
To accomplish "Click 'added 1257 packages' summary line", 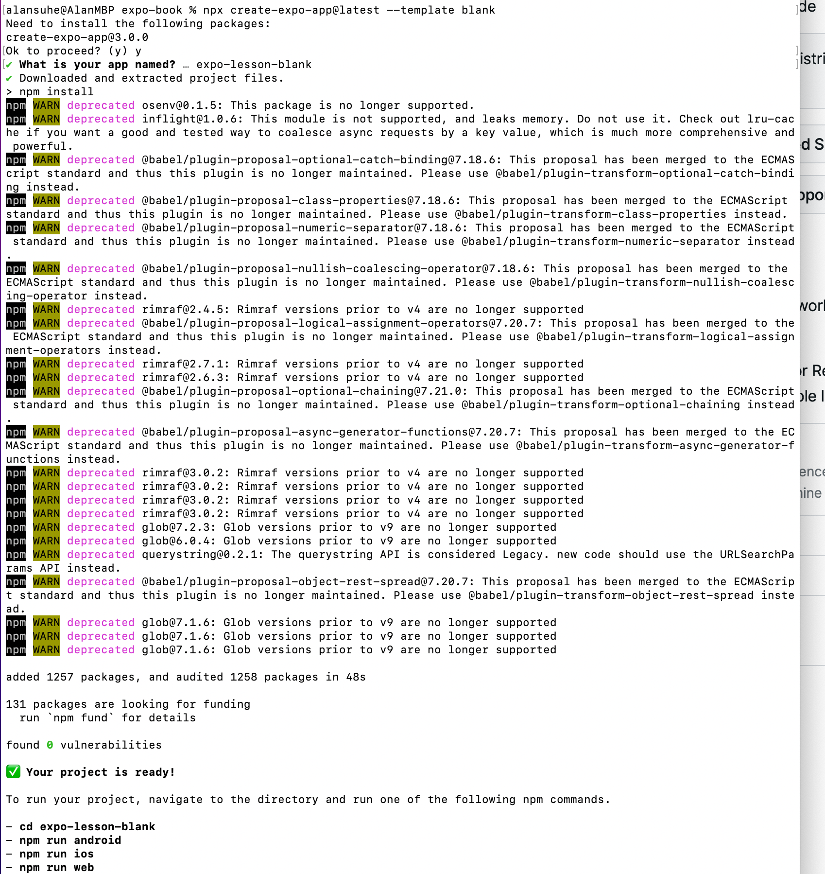I will coord(186,677).
